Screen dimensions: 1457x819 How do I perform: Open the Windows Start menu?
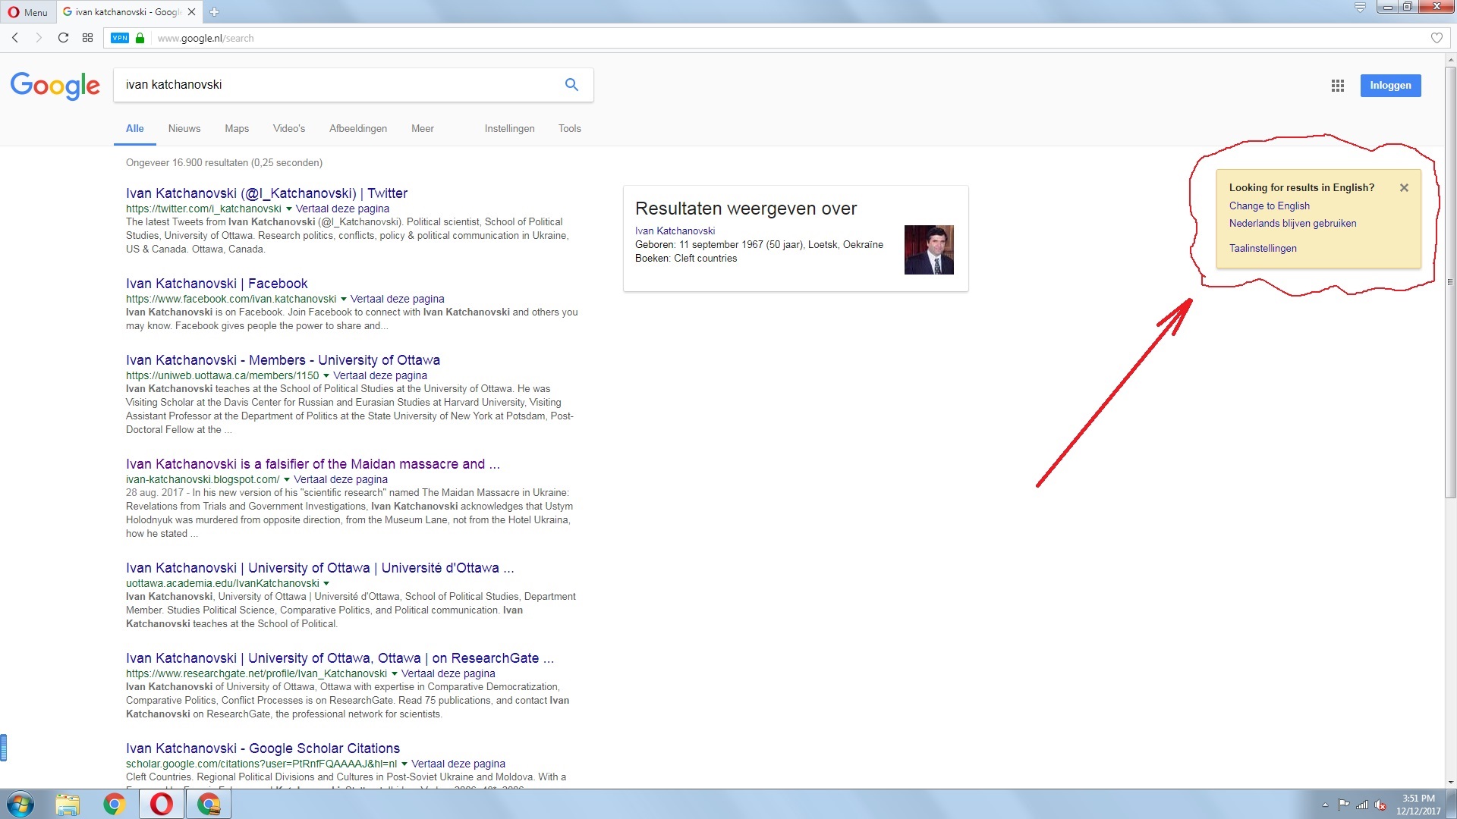pyautogui.click(x=20, y=804)
